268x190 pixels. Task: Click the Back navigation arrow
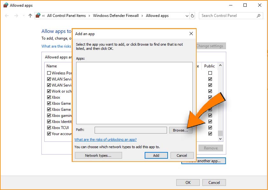[7, 16]
